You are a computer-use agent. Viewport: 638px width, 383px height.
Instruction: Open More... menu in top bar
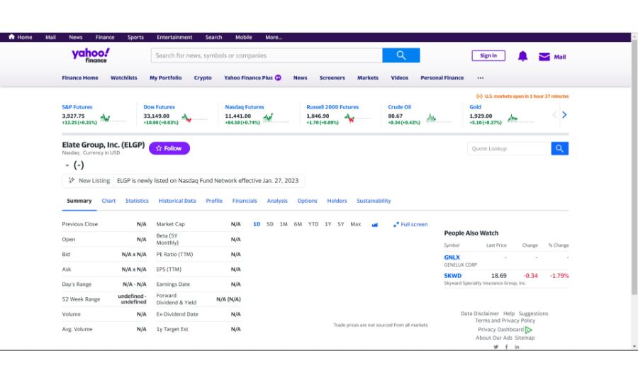[x=274, y=37]
